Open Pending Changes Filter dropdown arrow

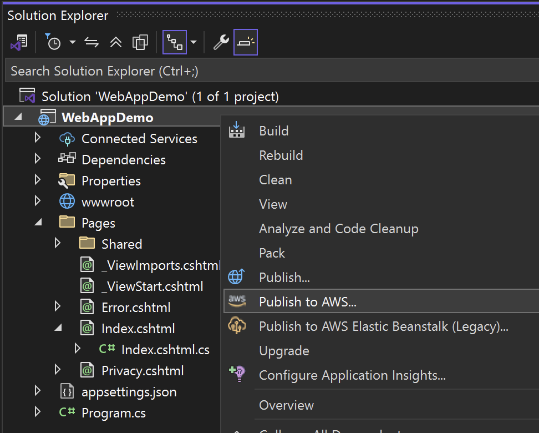[72, 42]
